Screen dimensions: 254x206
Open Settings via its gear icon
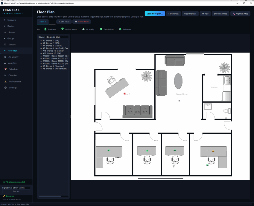[x=5, y=88]
